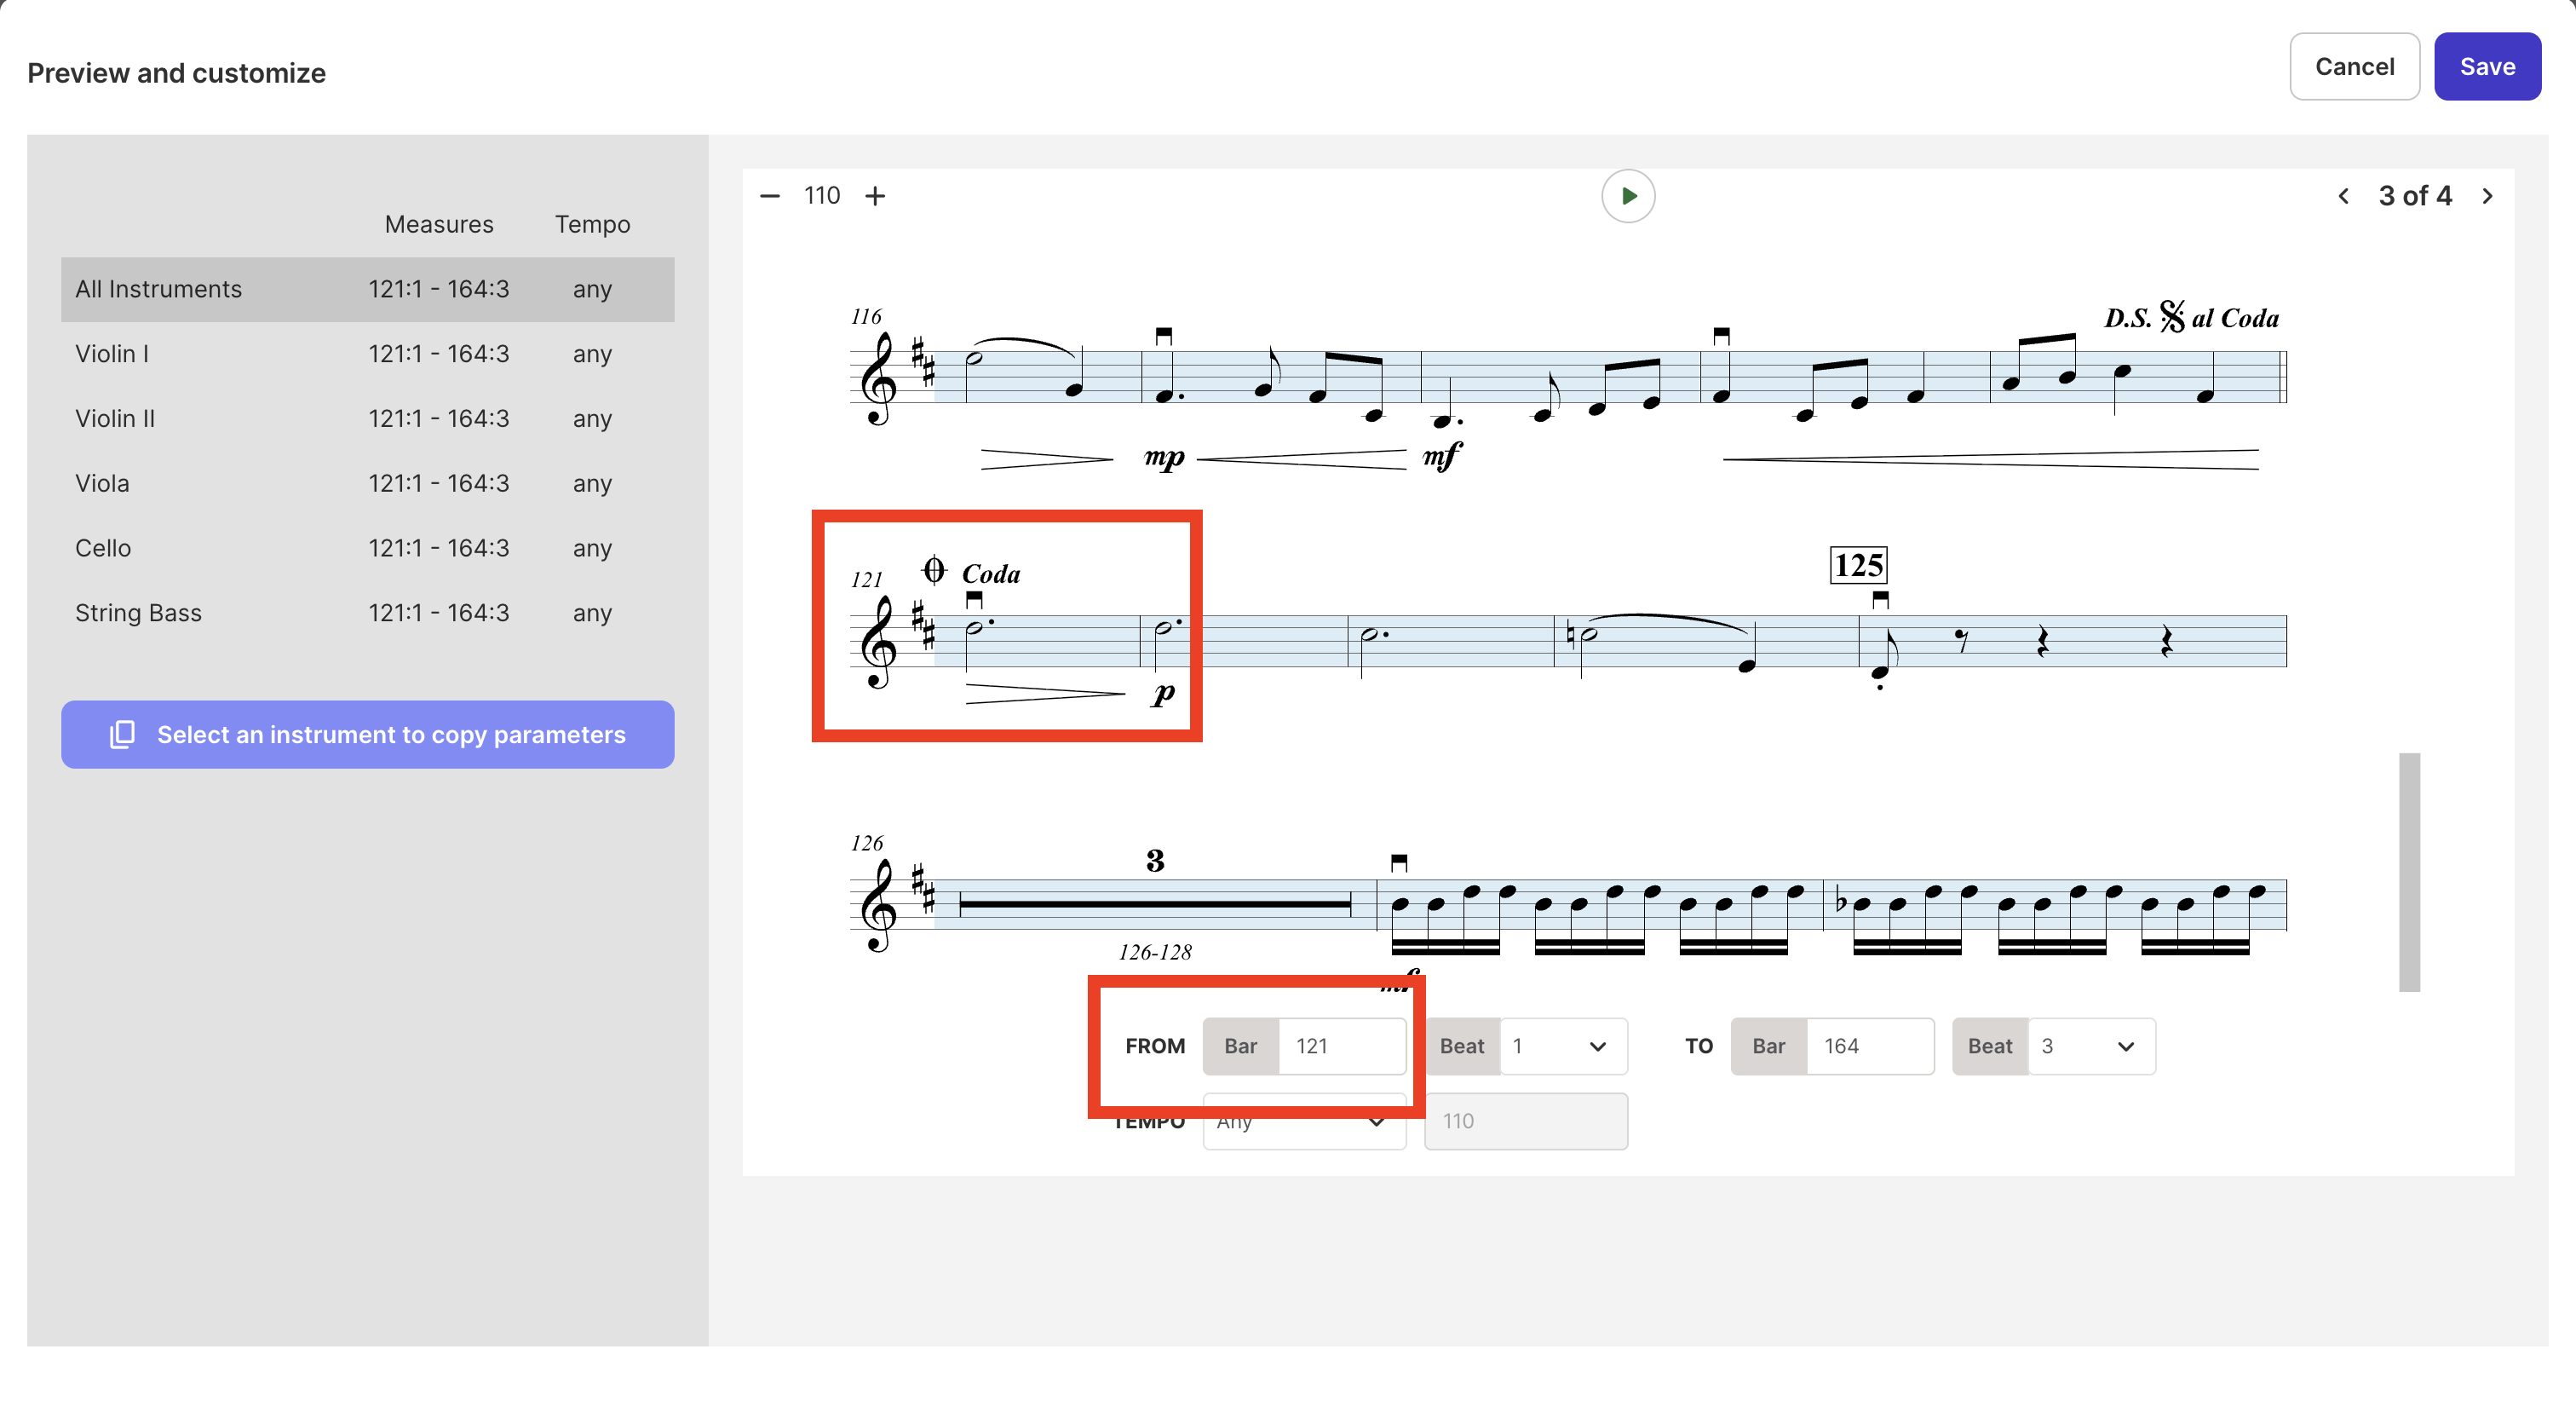Click the FROM Bar input field
The width and height of the screenshot is (2576, 1401).
tap(1341, 1046)
